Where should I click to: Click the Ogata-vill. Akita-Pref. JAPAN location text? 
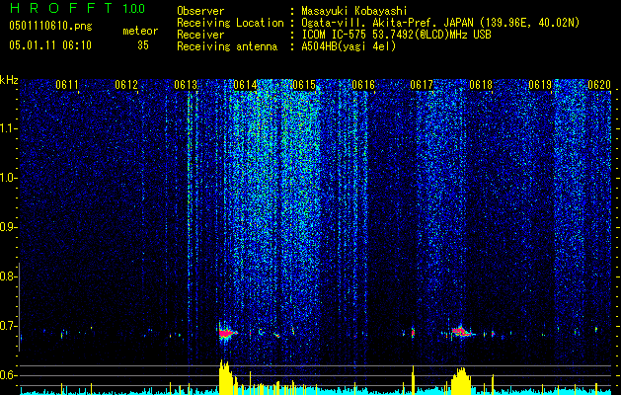tap(440, 23)
